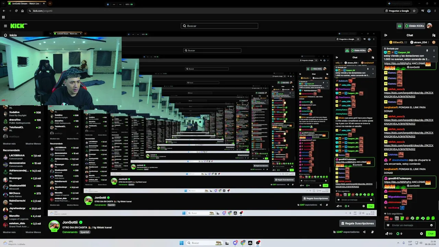Show the chat users list icon
The image size is (439, 247).
pos(434,35)
